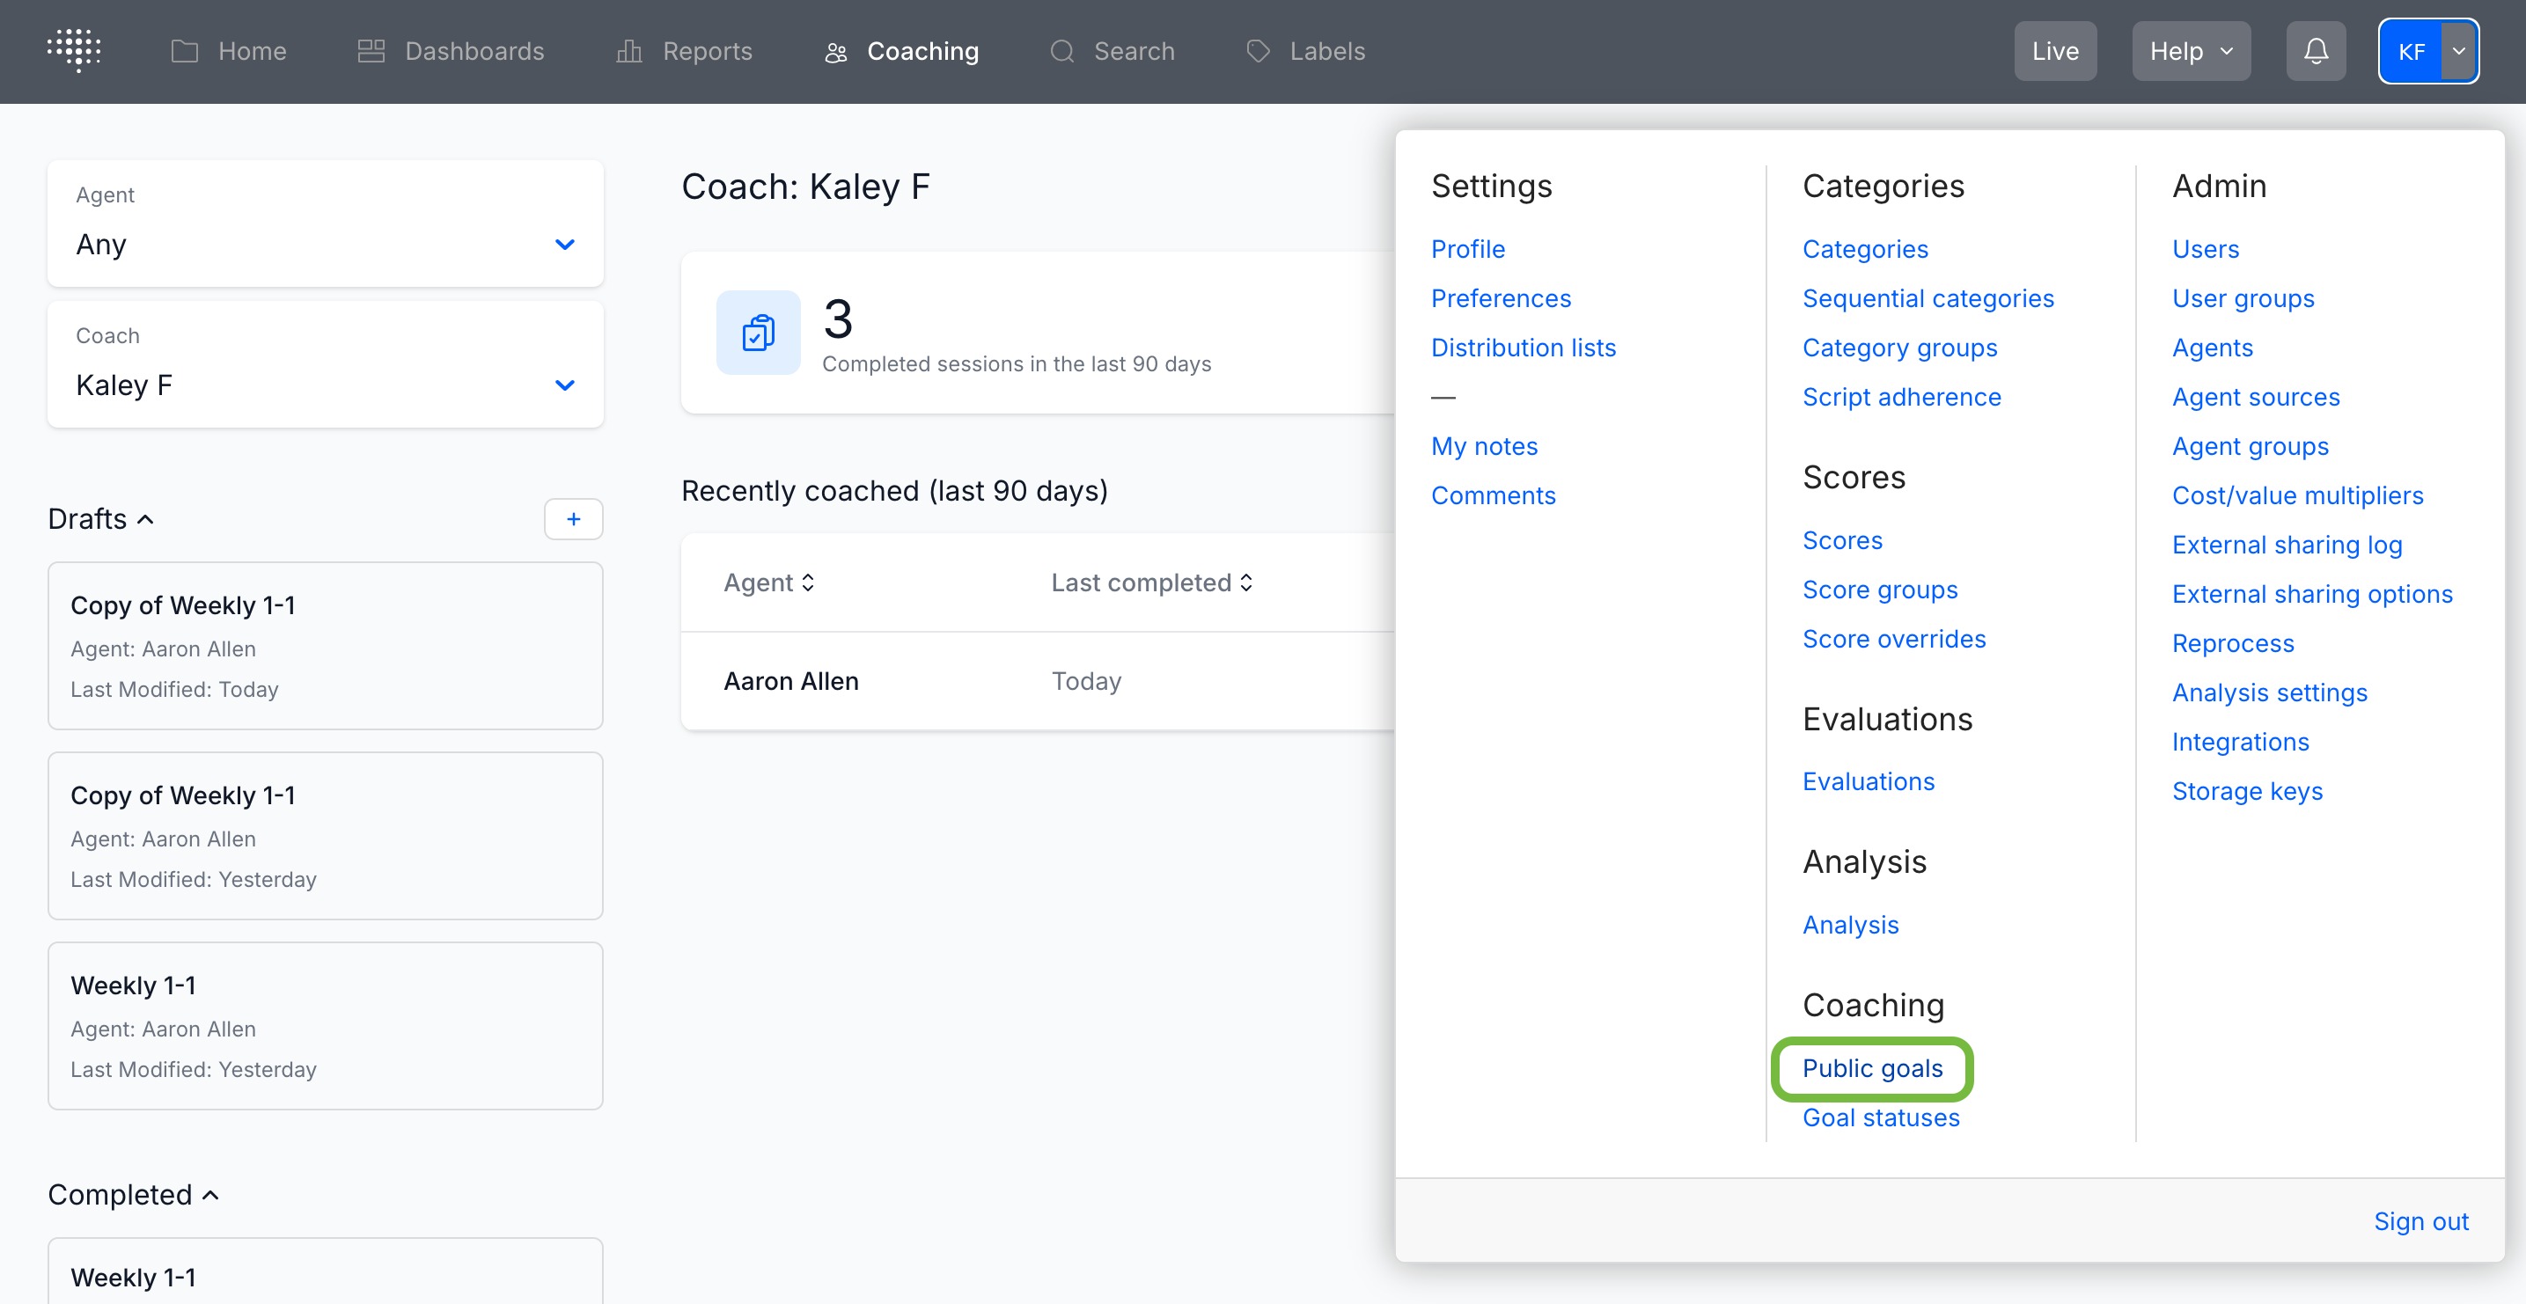Expand the Help menu
The image size is (2526, 1304).
(x=2190, y=51)
